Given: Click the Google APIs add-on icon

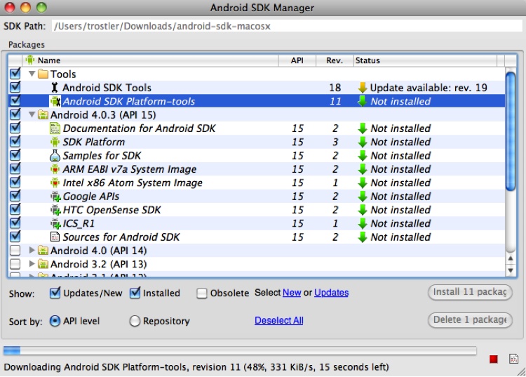Looking at the screenshot, I should (x=55, y=197).
